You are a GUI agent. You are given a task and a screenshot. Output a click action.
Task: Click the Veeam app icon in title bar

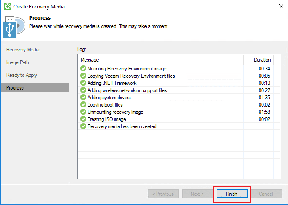coord(8,7)
